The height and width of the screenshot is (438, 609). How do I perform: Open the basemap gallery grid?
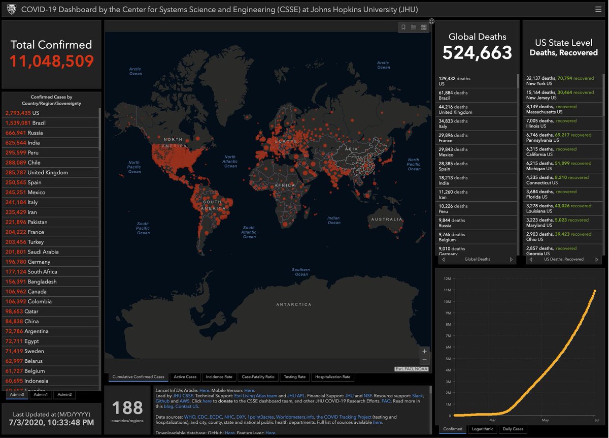click(x=424, y=27)
